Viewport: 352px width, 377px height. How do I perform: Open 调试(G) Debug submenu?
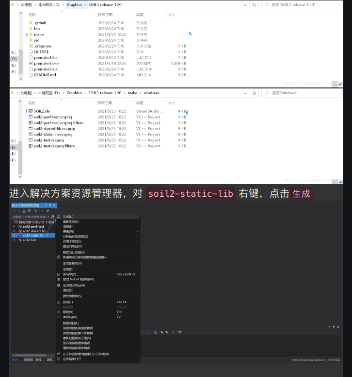click(97, 290)
